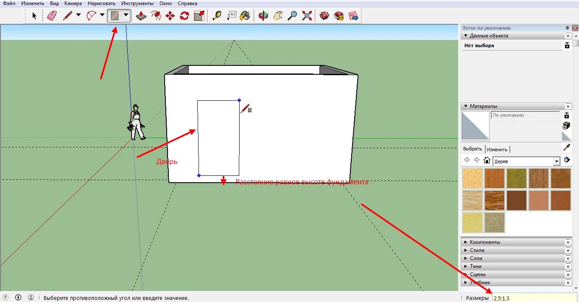Close the Данные объекта panel

click(568, 36)
